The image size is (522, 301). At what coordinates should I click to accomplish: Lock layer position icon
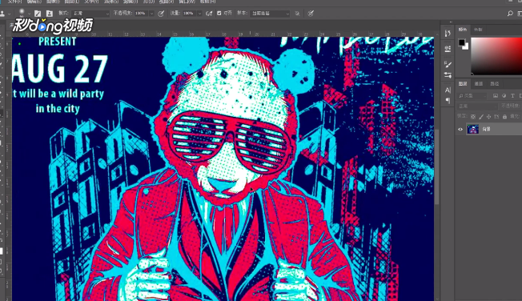click(488, 117)
